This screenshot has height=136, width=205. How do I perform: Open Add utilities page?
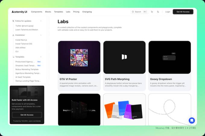[20, 48]
